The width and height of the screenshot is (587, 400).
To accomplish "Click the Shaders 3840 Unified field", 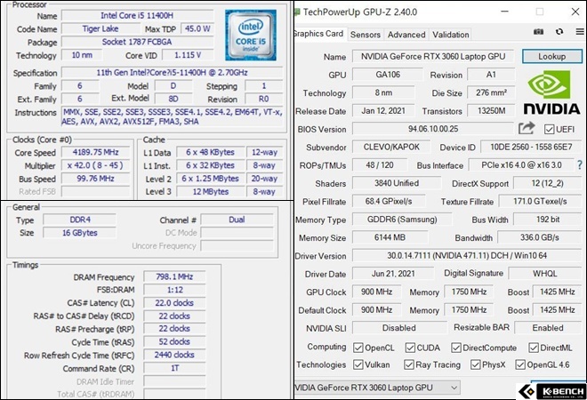I will (x=397, y=183).
